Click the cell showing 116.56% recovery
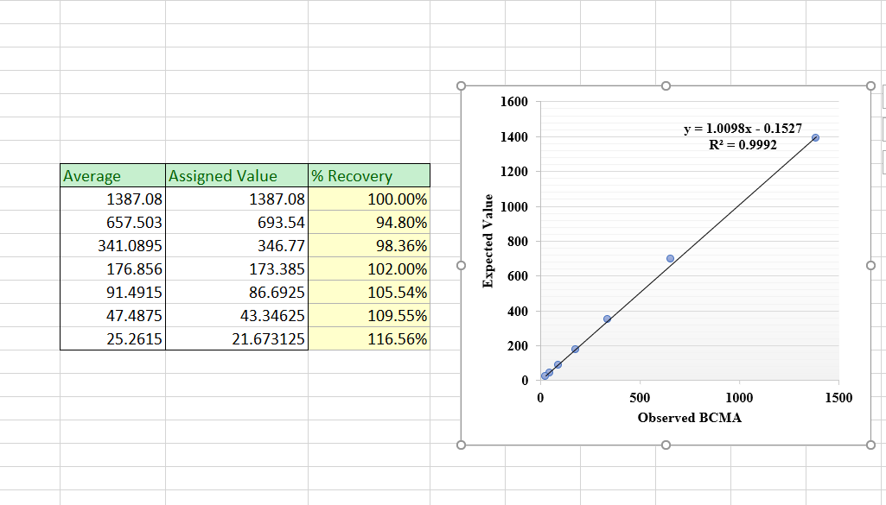The width and height of the screenshot is (886, 505). click(x=369, y=339)
